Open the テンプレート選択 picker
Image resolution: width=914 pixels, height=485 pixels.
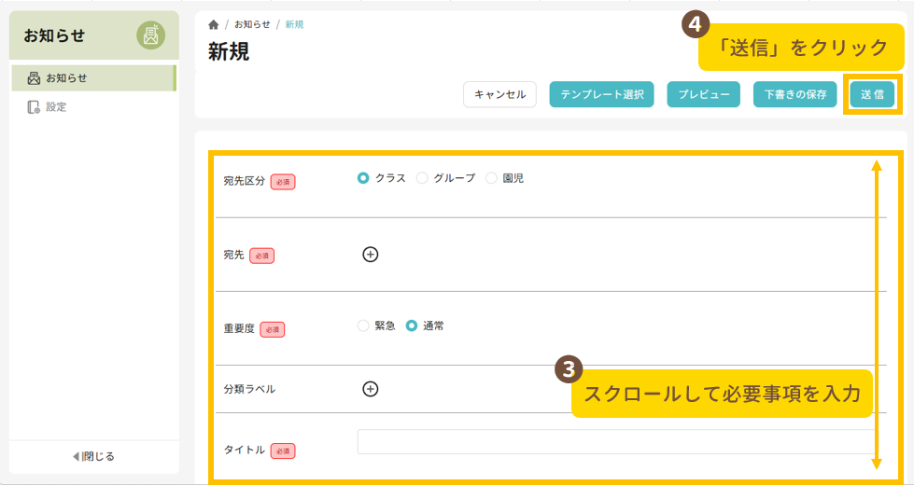pyautogui.click(x=601, y=94)
